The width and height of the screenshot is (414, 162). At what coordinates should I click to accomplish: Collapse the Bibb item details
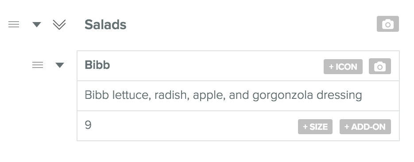pyautogui.click(x=60, y=65)
